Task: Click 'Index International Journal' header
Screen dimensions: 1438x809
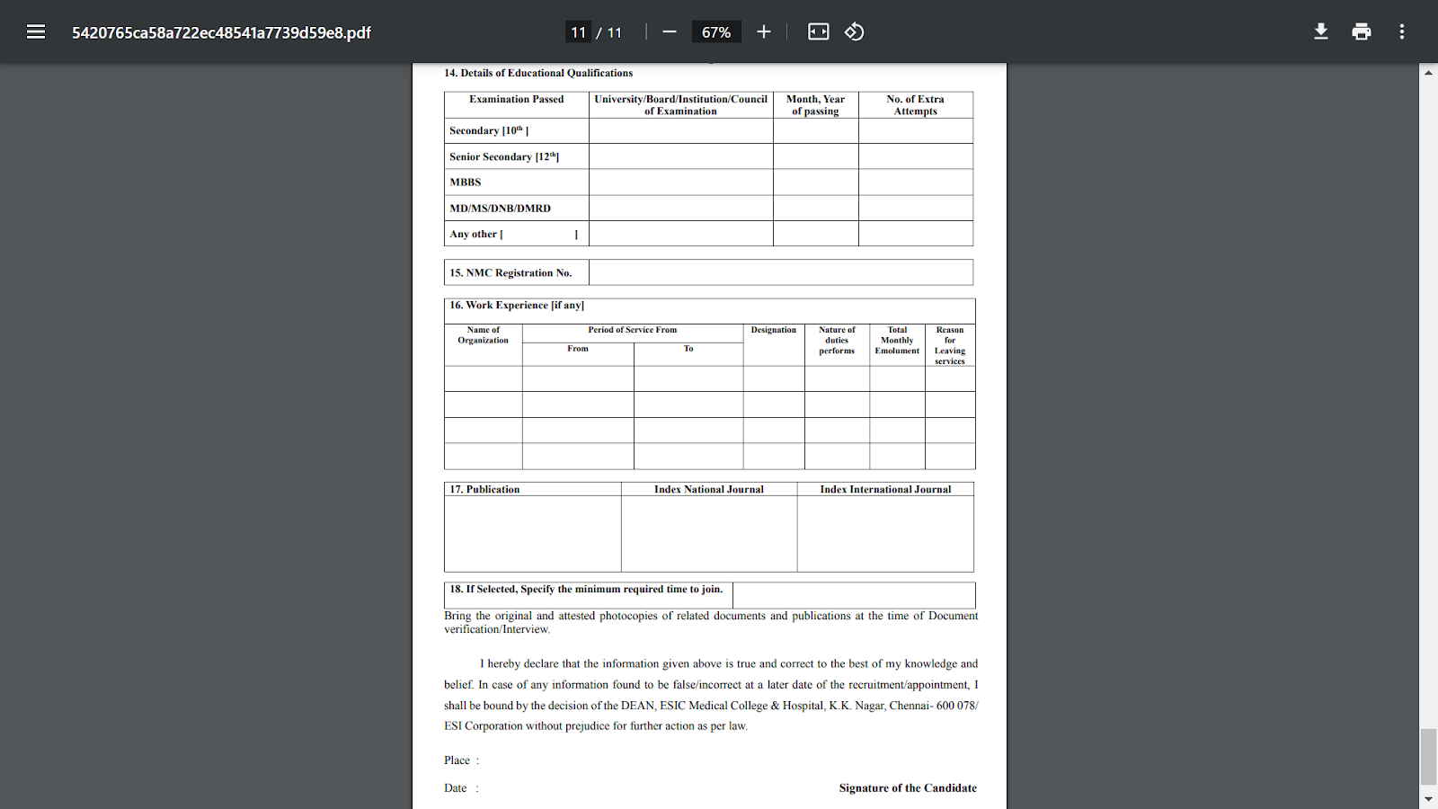Action: coord(885,489)
